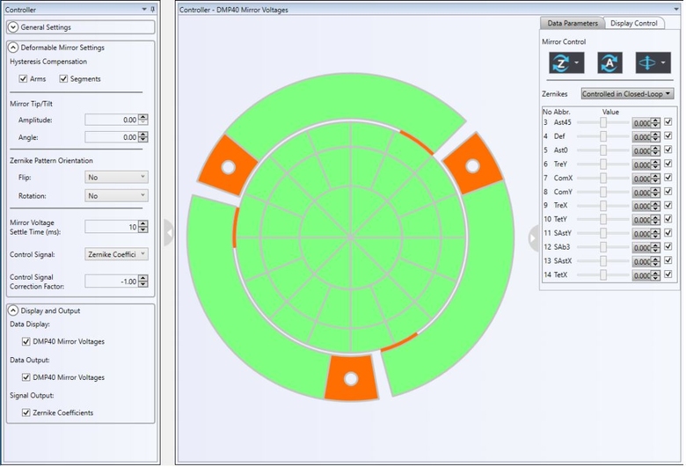Pin the Controller panel with pin icon
Viewport: 686px width, 467px height.
click(152, 9)
